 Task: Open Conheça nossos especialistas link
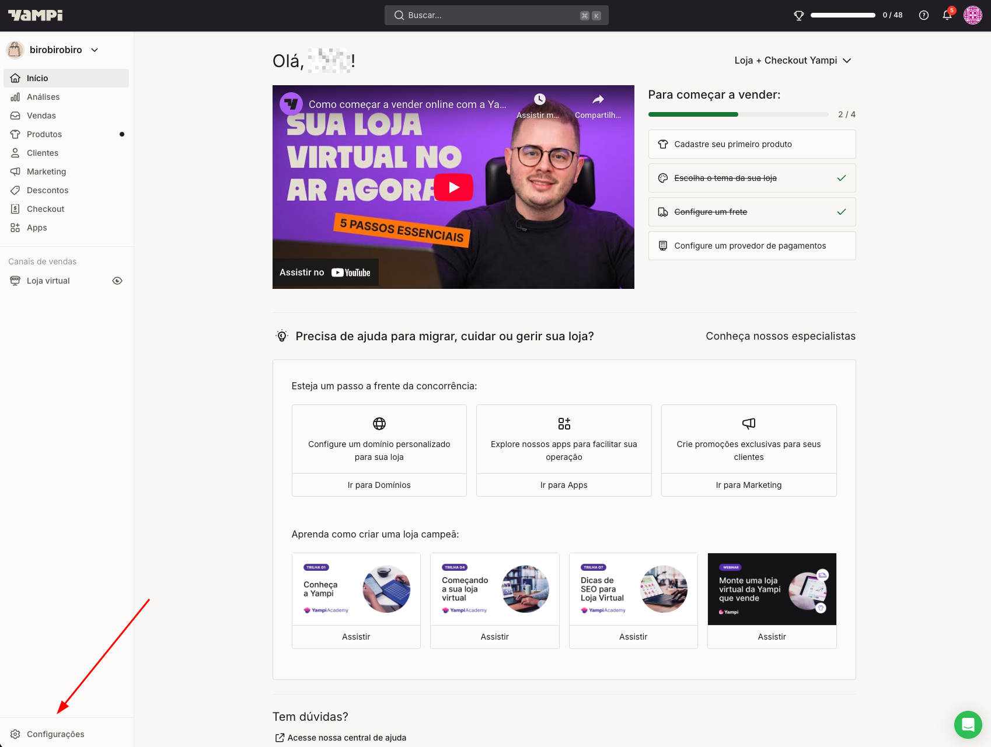780,336
